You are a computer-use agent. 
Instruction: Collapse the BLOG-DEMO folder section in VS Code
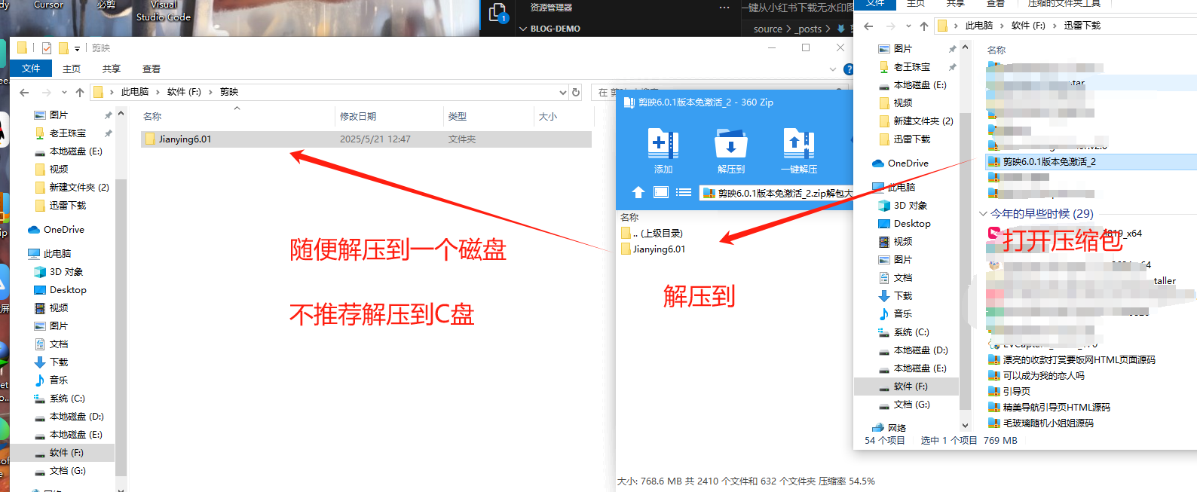523,29
